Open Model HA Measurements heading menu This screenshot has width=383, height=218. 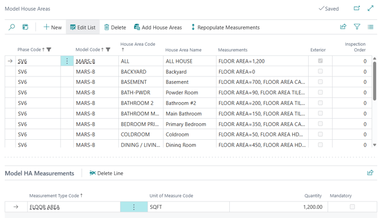(39, 173)
